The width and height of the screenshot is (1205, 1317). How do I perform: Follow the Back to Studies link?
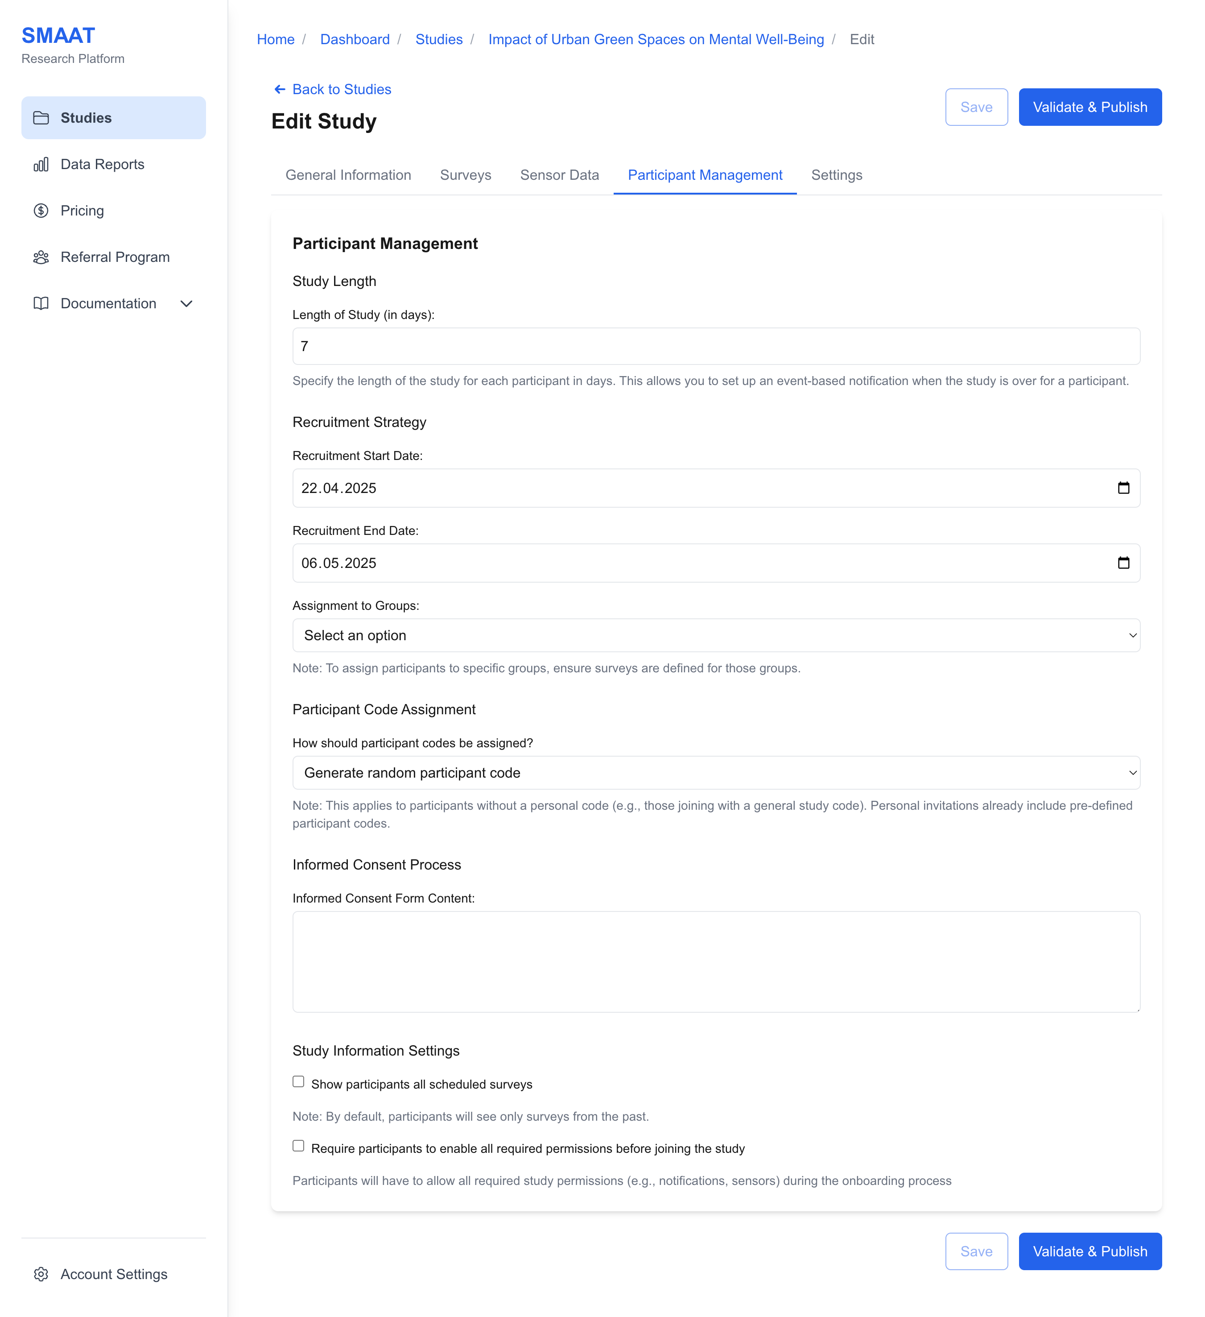coord(342,89)
